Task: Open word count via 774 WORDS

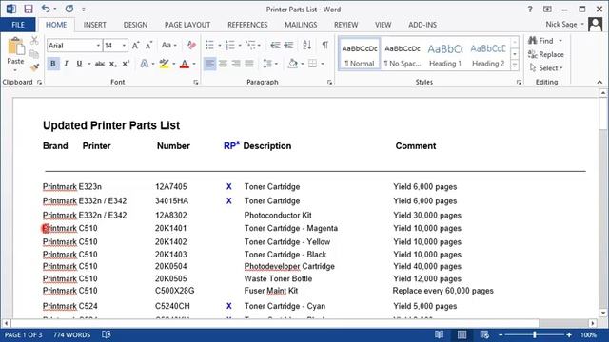Action: pos(72,334)
